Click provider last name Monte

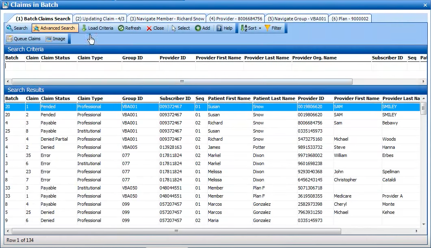point(388,204)
